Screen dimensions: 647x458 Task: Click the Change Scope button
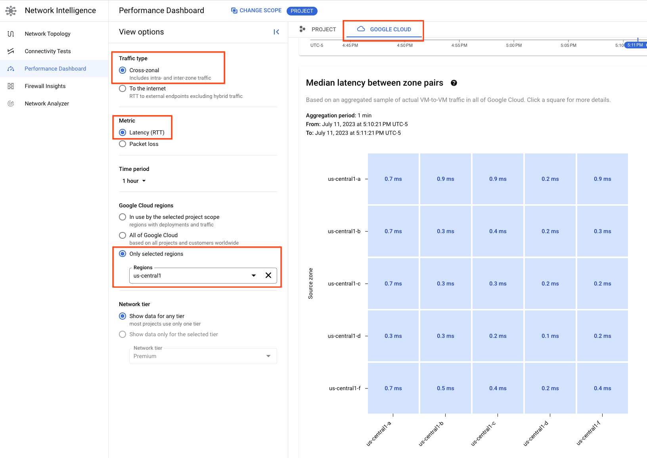click(256, 11)
